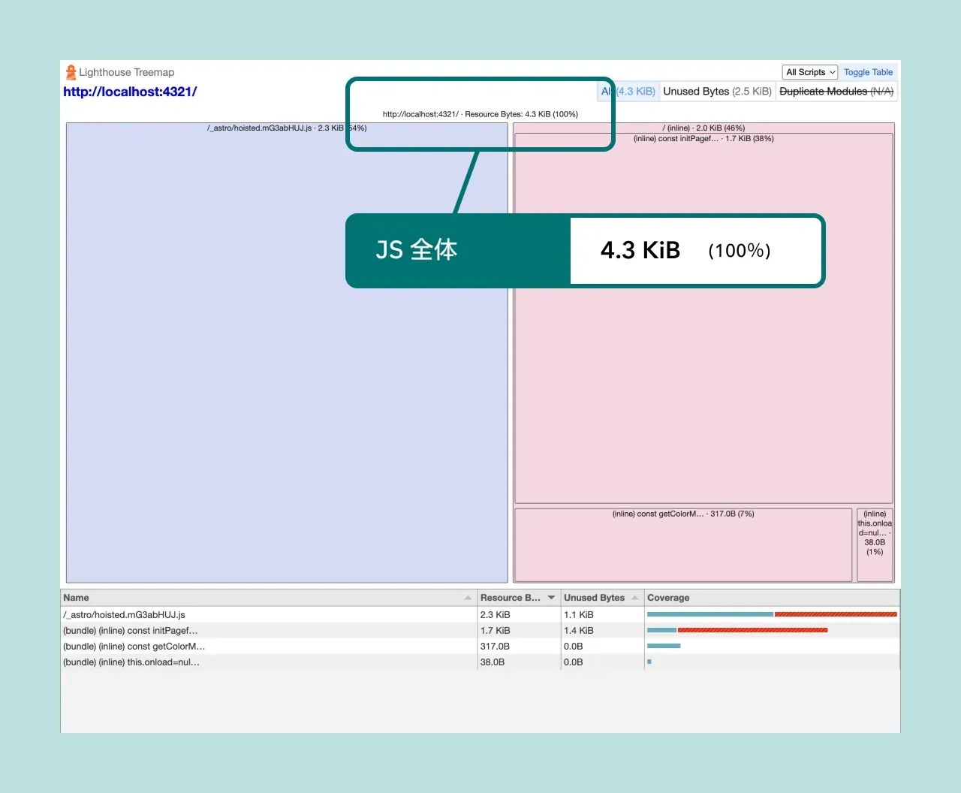This screenshot has width=961, height=793.
Task: Select the All view mode
Action: (605, 92)
